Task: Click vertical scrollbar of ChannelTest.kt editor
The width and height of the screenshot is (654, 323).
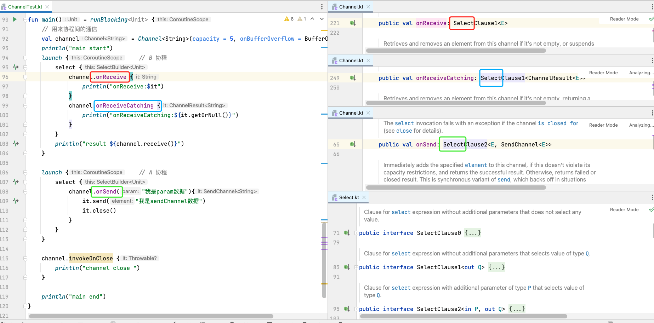Action: pos(324,260)
